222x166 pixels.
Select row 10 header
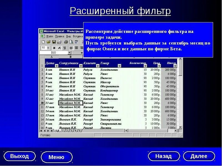click(x=42, y=103)
